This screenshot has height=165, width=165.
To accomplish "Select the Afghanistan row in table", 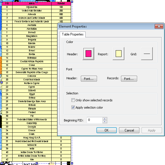I will 36,7.
